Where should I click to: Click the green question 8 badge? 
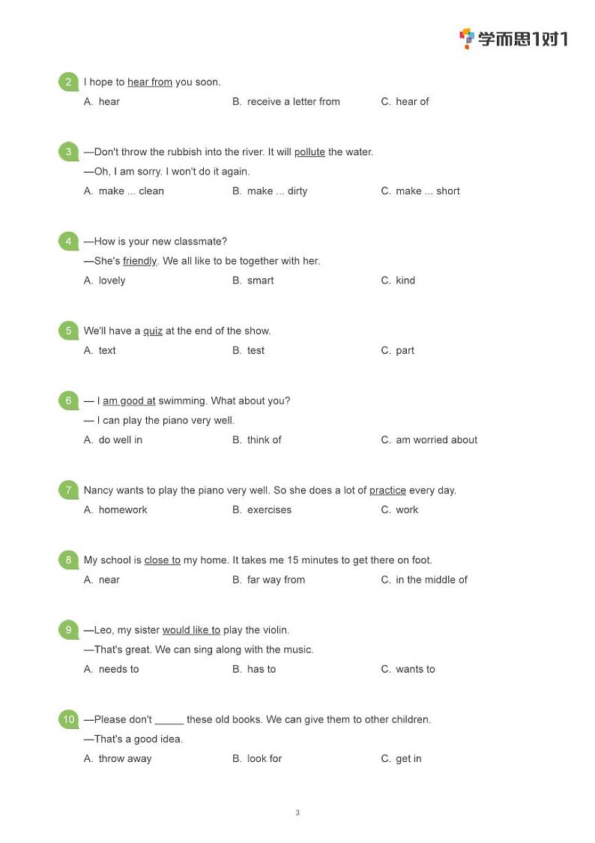(x=68, y=559)
